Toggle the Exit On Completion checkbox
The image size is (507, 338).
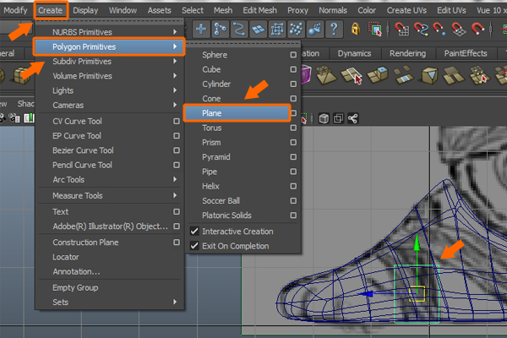[195, 246]
